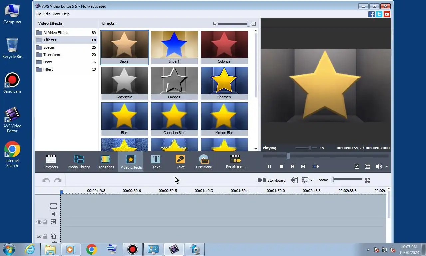Take a snapshot of the preview
Screen dimensions: 426x256
pos(368,166)
